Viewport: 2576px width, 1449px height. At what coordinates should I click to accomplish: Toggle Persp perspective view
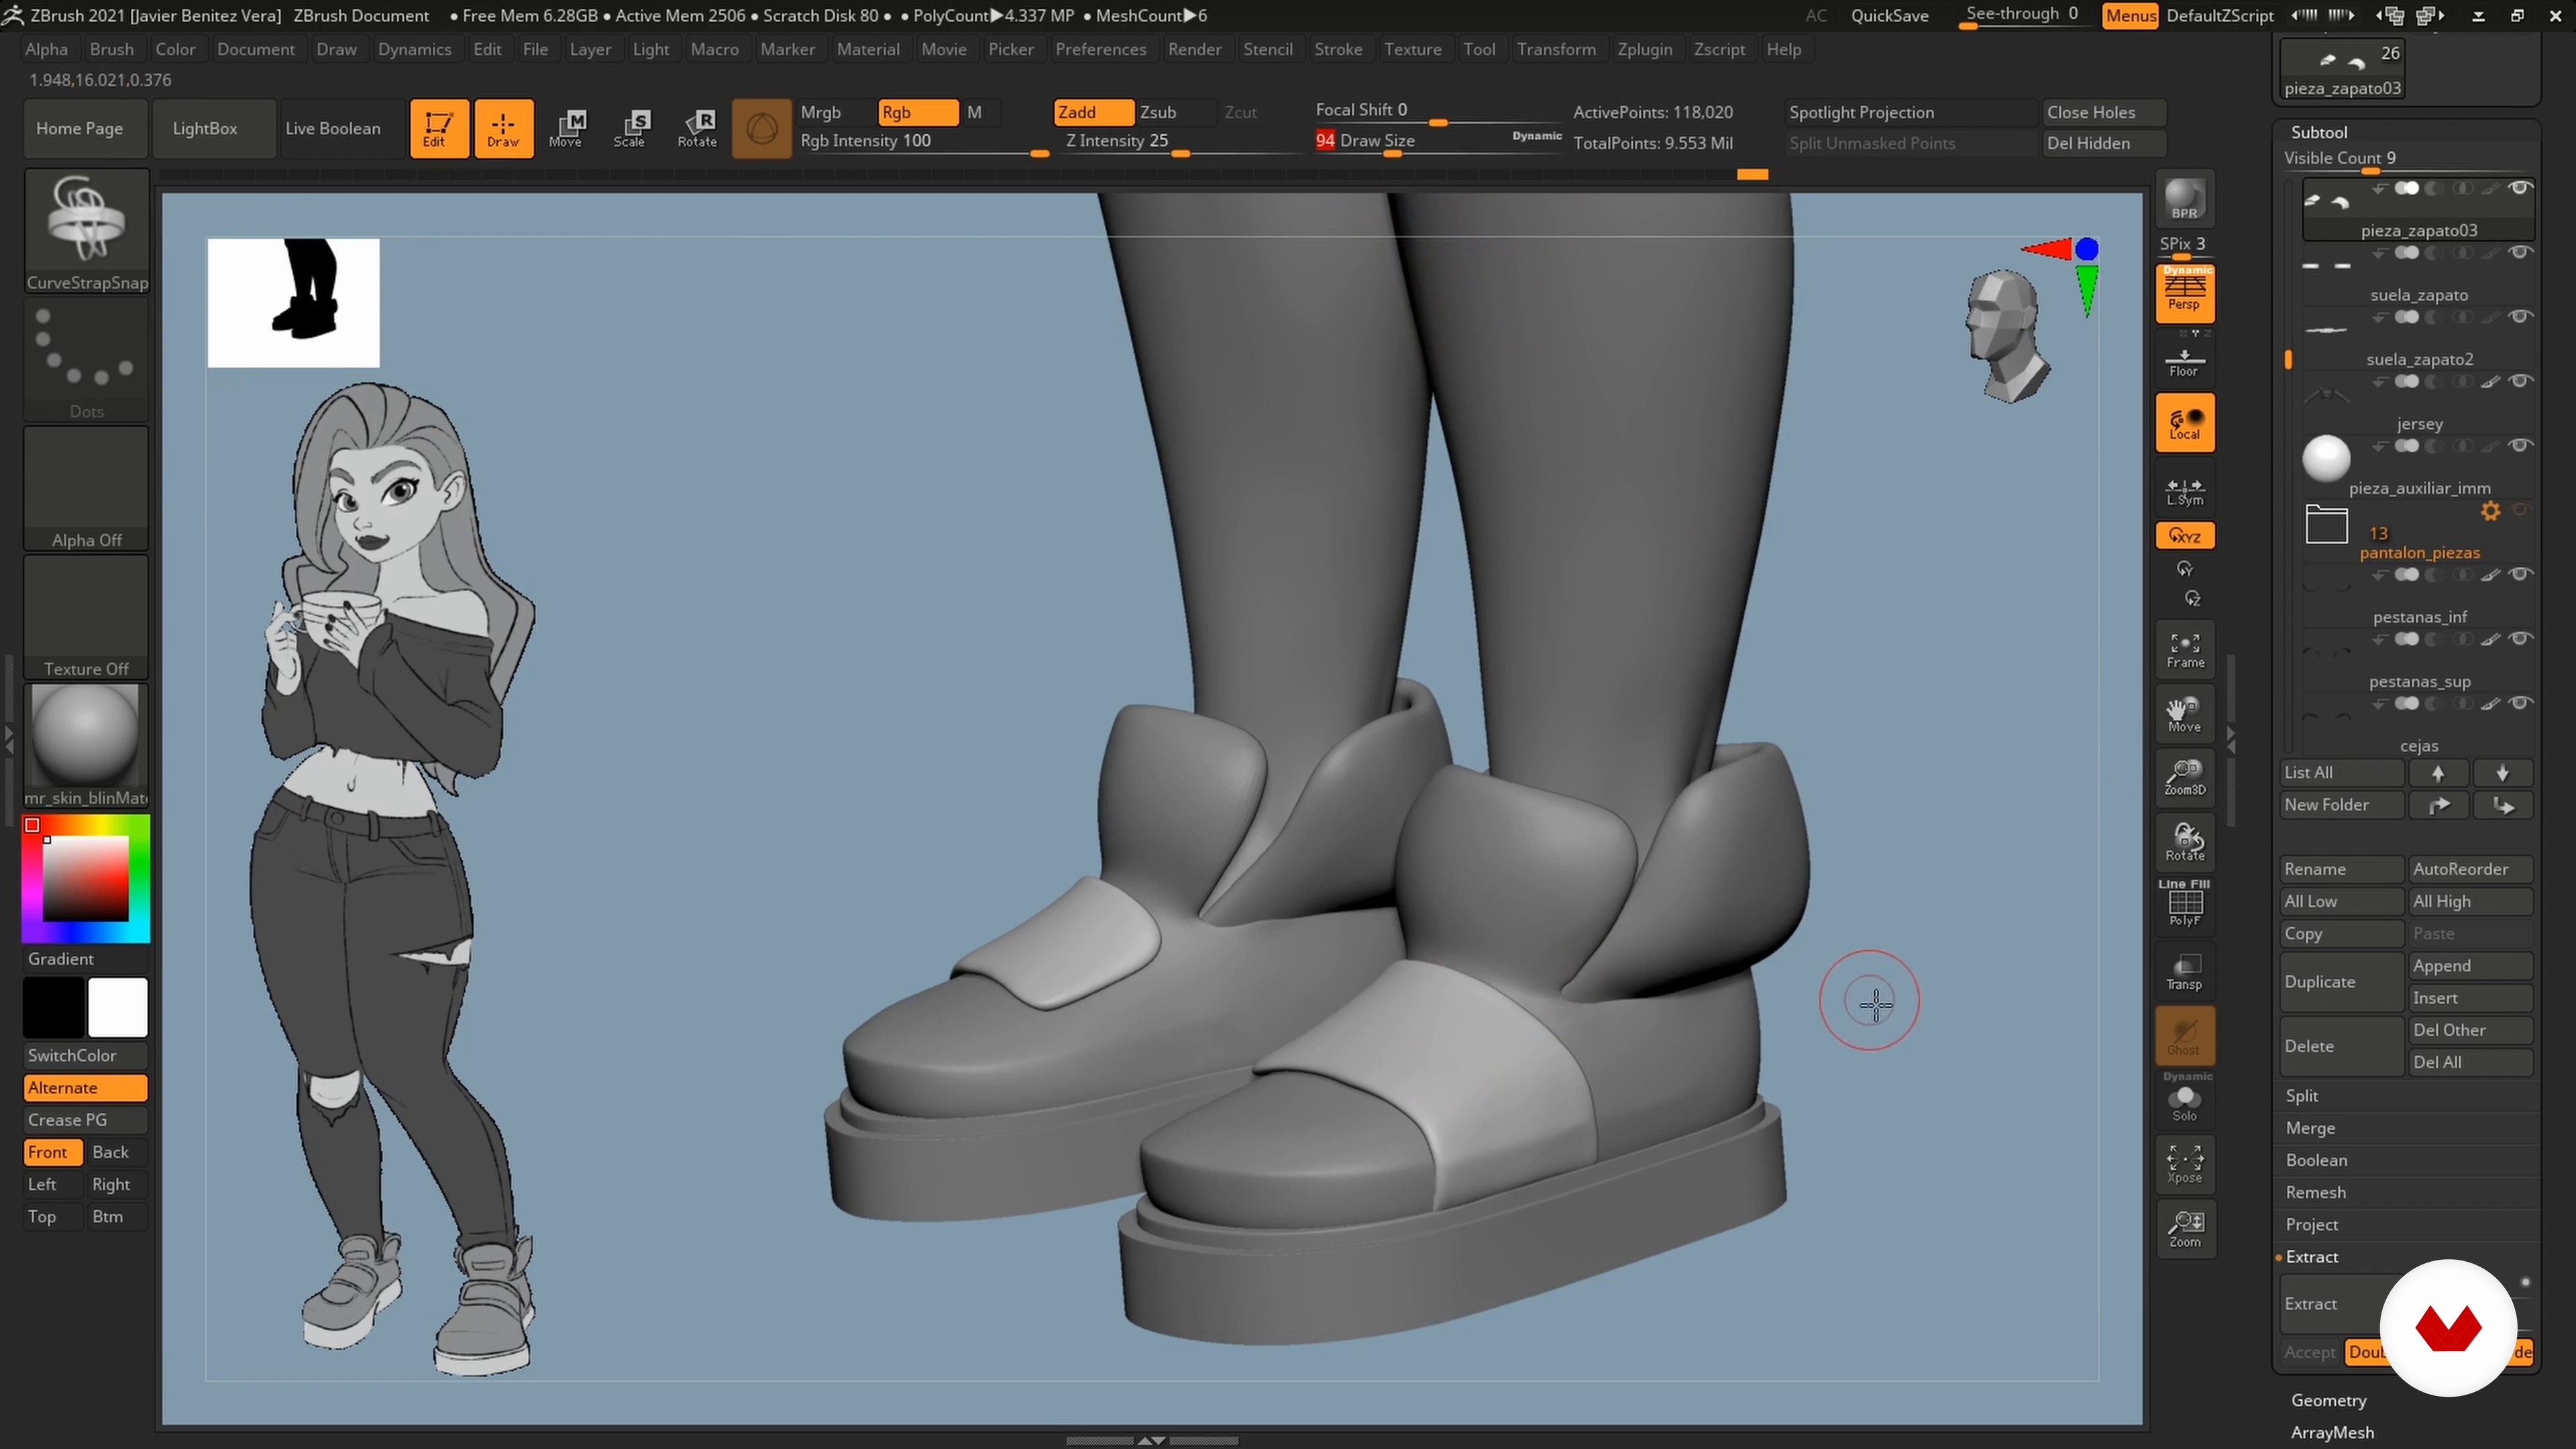coord(2184,293)
